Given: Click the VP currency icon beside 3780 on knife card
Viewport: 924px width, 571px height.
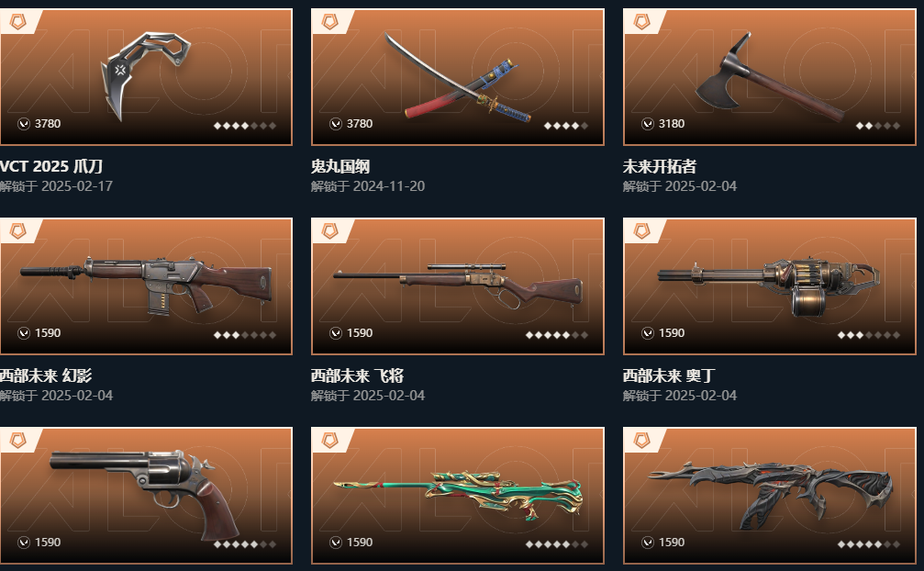Looking at the screenshot, I should pyautogui.click(x=24, y=124).
